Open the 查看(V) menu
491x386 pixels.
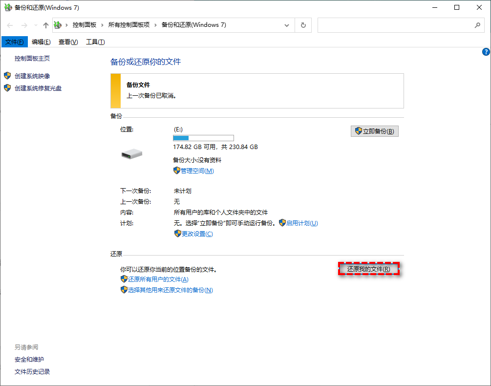pos(68,42)
